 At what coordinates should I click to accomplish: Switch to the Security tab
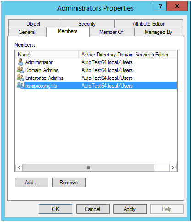(87, 24)
